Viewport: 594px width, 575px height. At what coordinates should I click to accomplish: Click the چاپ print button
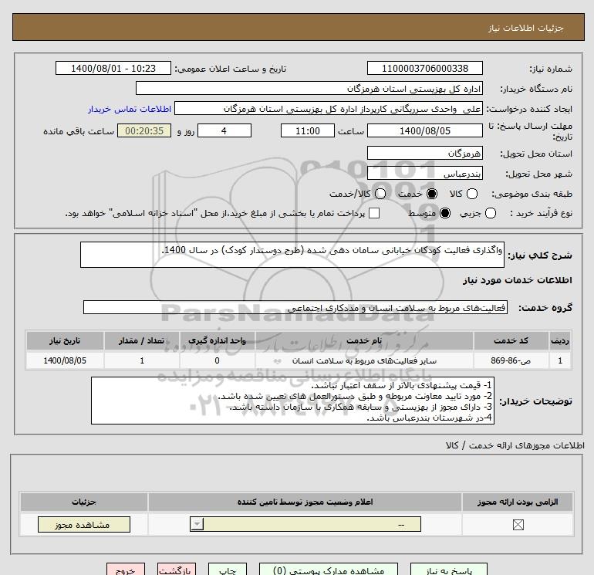point(228,570)
